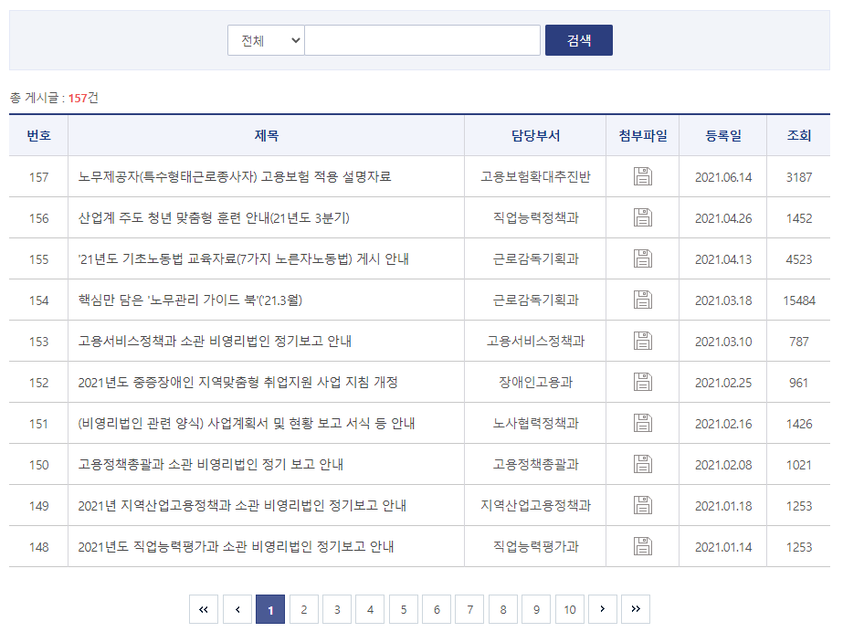
Task: Go to first page with double-left arrow
Action: click(204, 609)
